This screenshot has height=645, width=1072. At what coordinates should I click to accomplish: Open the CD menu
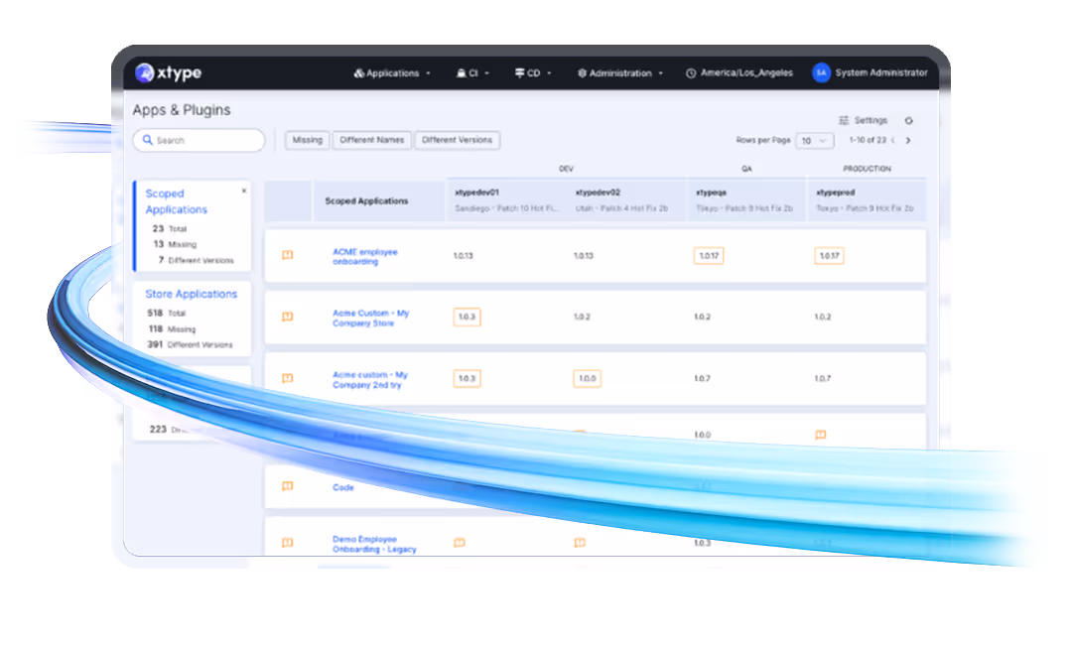pyautogui.click(x=533, y=73)
